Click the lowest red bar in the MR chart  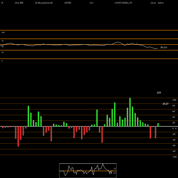pos(18,136)
